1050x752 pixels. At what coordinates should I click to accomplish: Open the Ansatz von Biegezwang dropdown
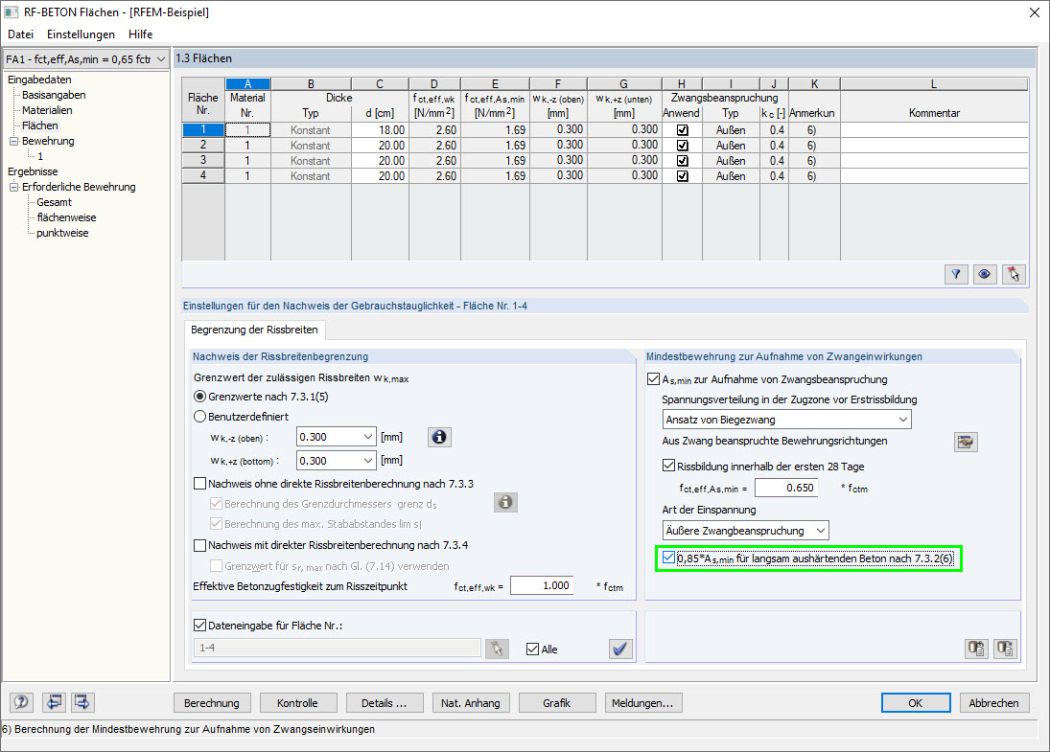[x=786, y=419]
